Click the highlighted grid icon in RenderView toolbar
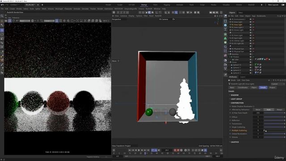 click(57, 21)
